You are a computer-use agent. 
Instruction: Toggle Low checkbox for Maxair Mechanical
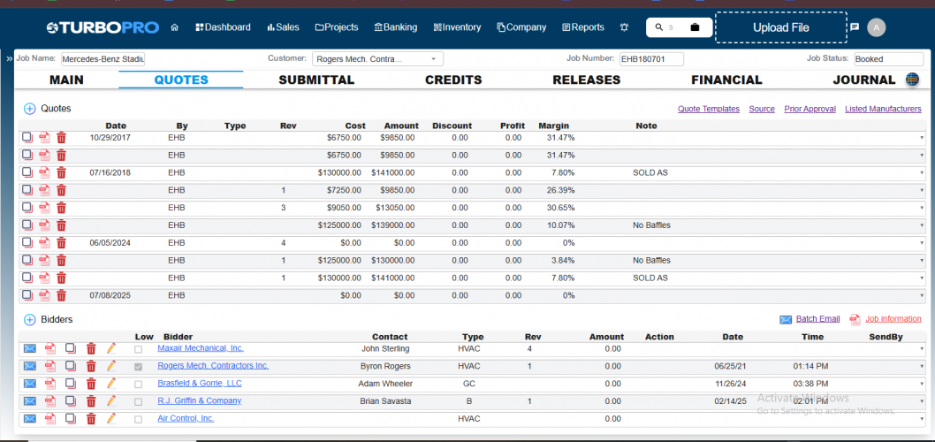(139, 349)
